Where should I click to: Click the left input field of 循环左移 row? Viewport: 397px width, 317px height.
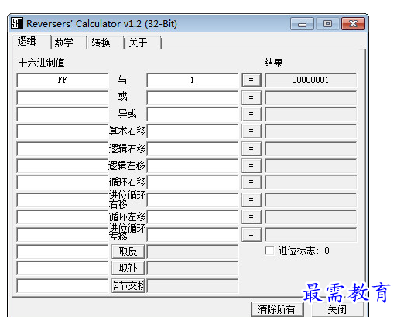63,216
